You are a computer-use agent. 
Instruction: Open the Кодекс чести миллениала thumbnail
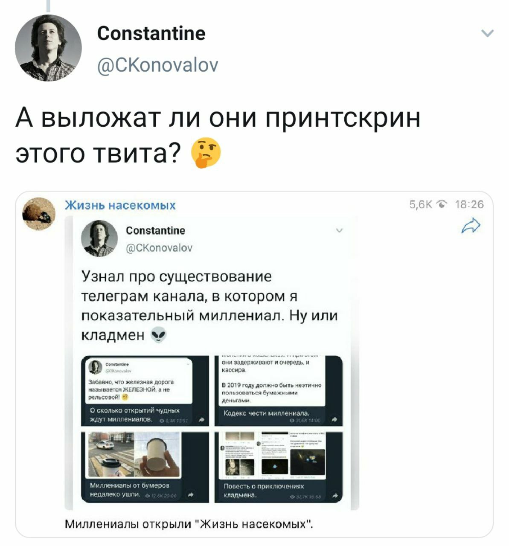click(279, 391)
